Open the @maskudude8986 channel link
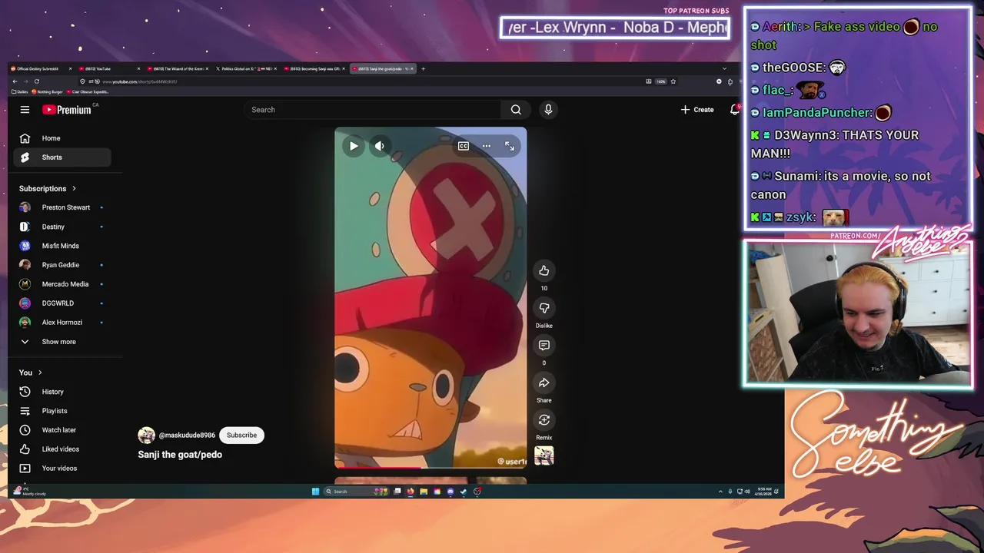This screenshot has width=984, height=553. [x=187, y=435]
